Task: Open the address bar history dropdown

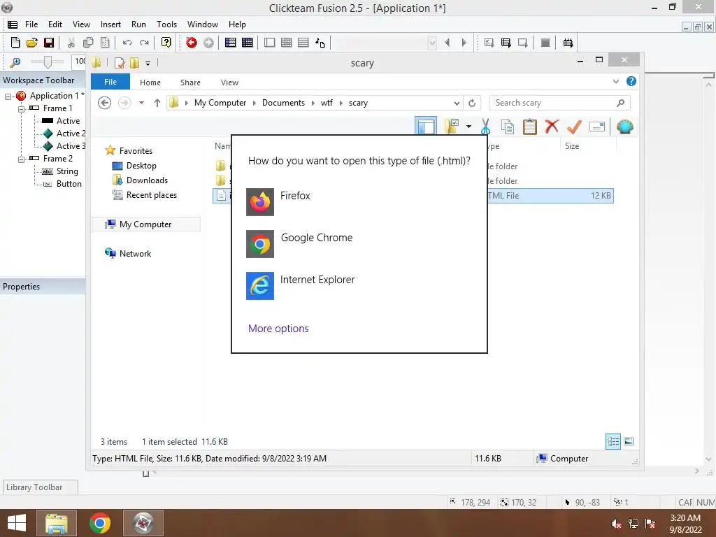Action: point(456,103)
